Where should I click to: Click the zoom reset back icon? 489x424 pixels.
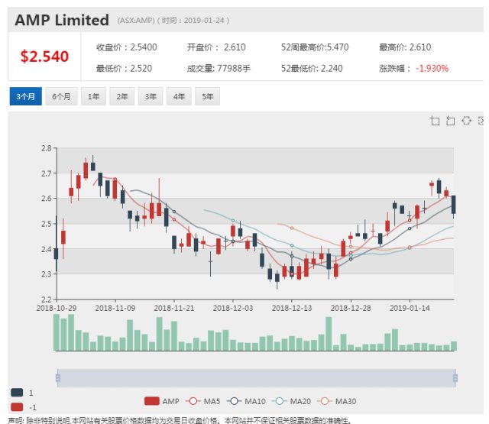click(450, 121)
